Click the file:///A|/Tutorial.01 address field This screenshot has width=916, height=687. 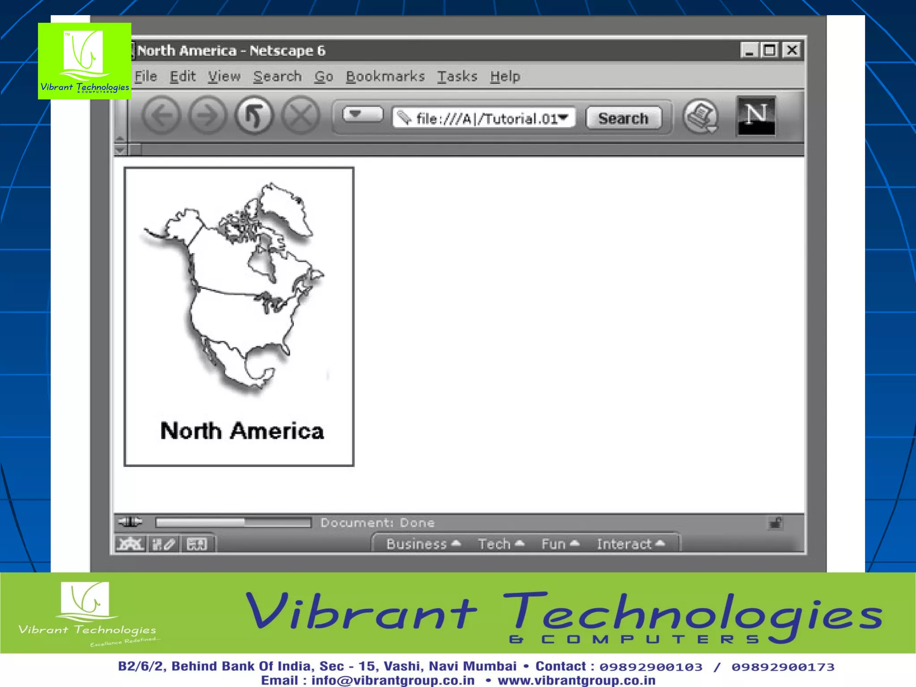coord(483,118)
